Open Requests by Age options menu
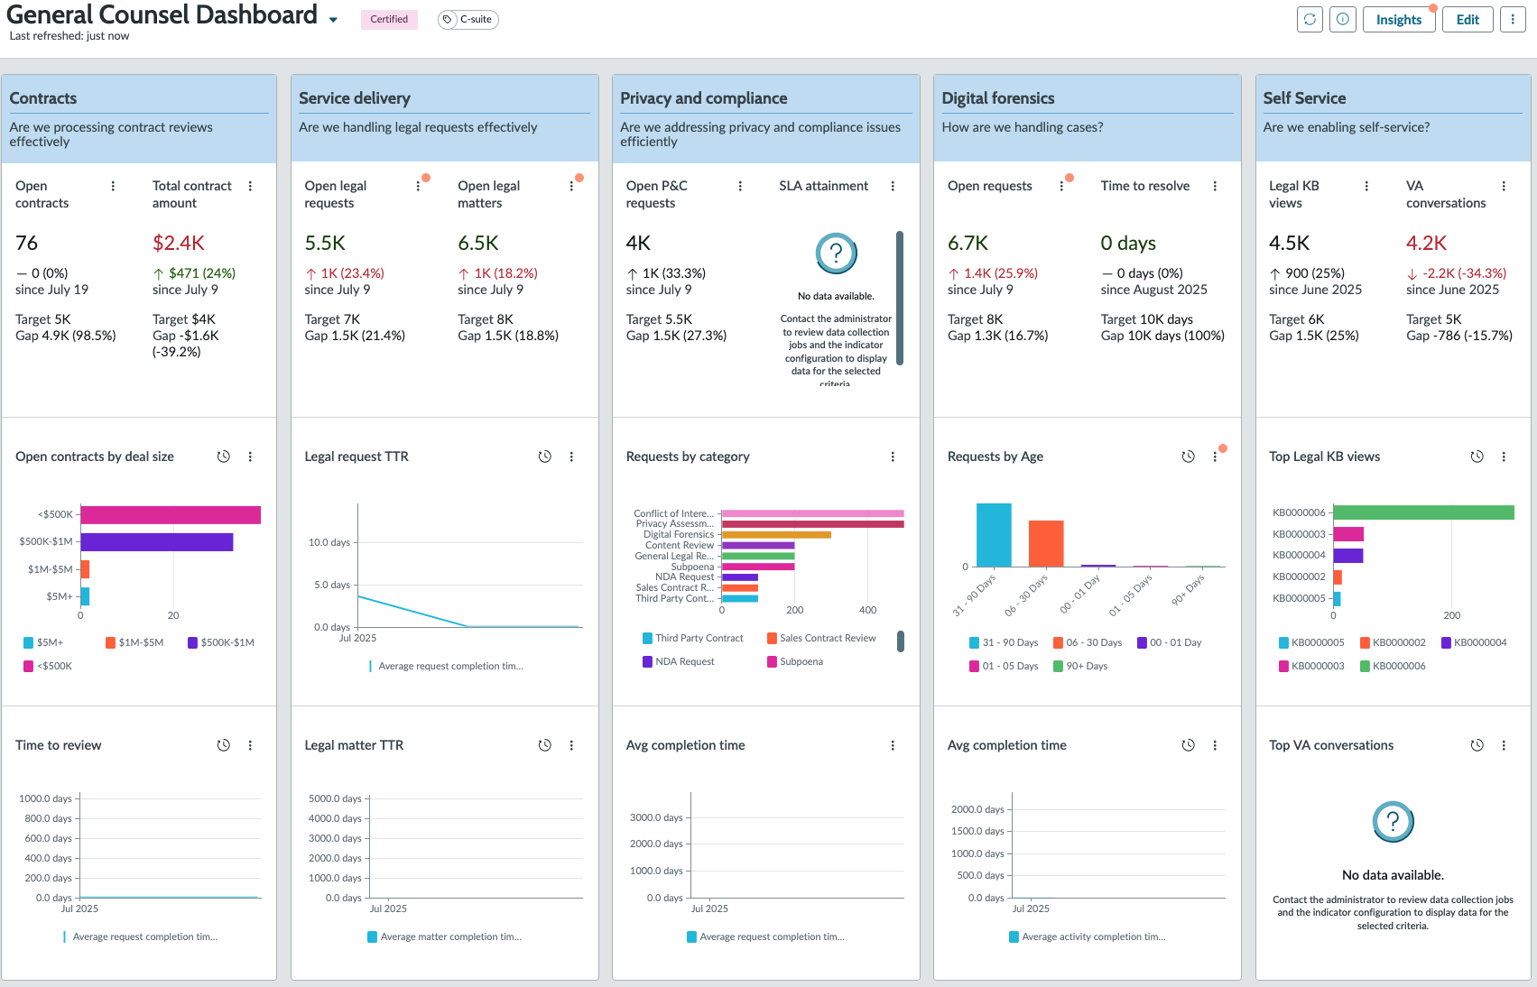 point(1215,457)
